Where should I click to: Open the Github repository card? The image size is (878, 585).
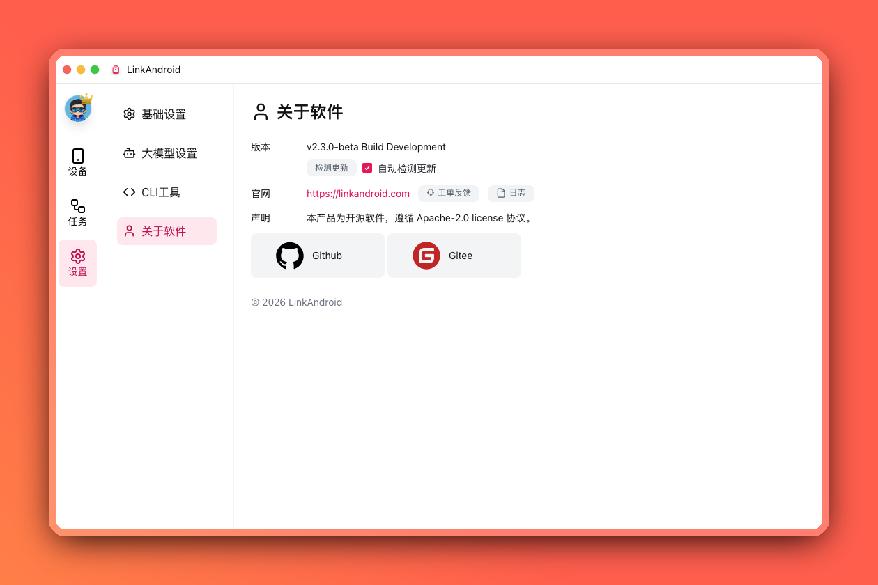point(318,256)
